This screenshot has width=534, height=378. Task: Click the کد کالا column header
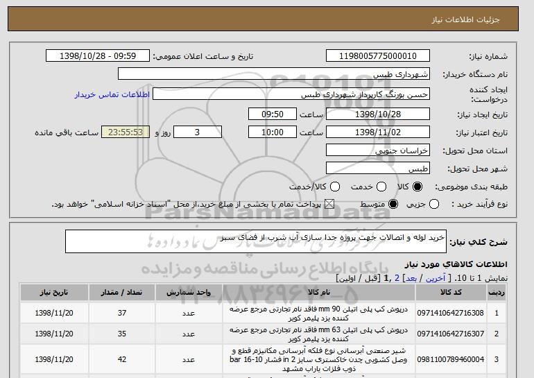pyautogui.click(x=451, y=293)
